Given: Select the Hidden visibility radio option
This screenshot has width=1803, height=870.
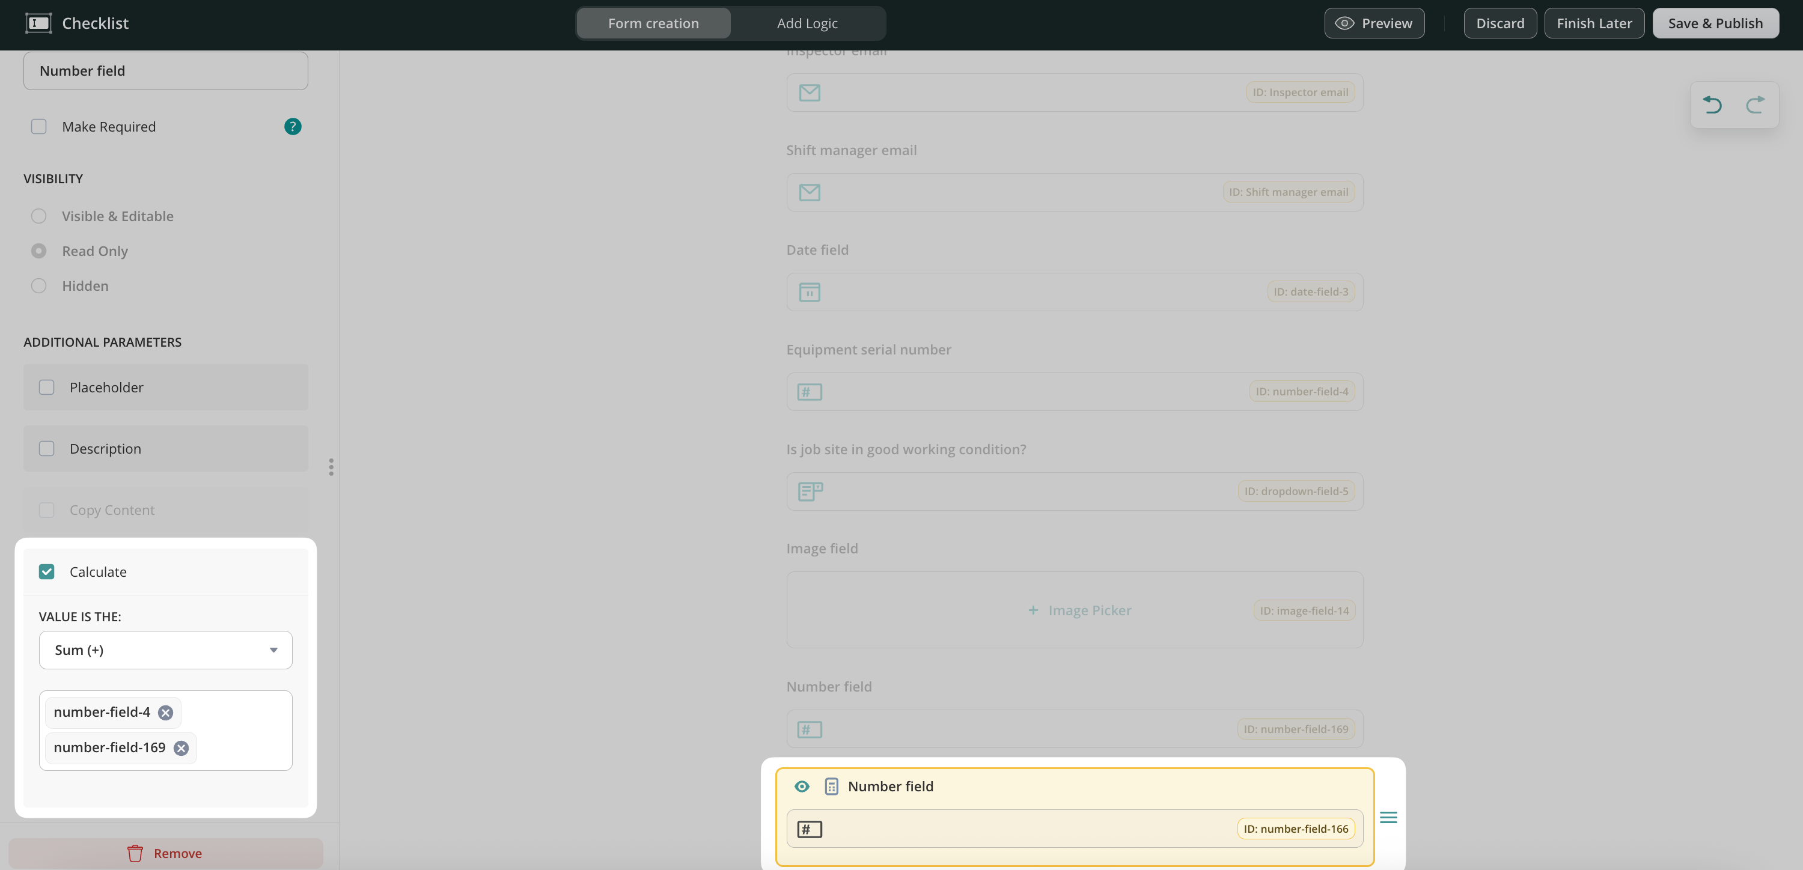Looking at the screenshot, I should [38, 285].
